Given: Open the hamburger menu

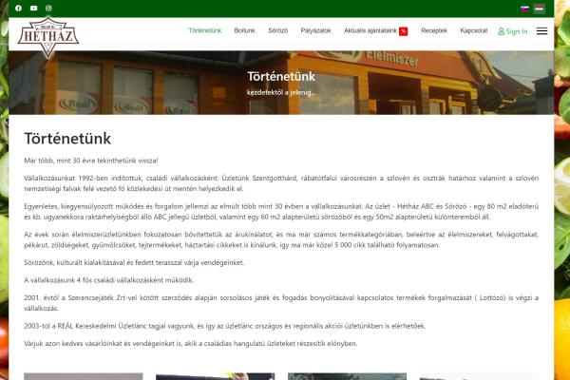Looking at the screenshot, I should point(541,31).
